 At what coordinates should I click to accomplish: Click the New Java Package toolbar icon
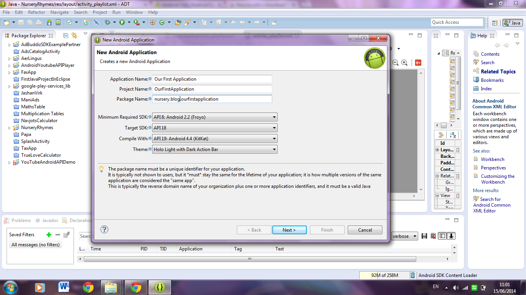(152, 22)
